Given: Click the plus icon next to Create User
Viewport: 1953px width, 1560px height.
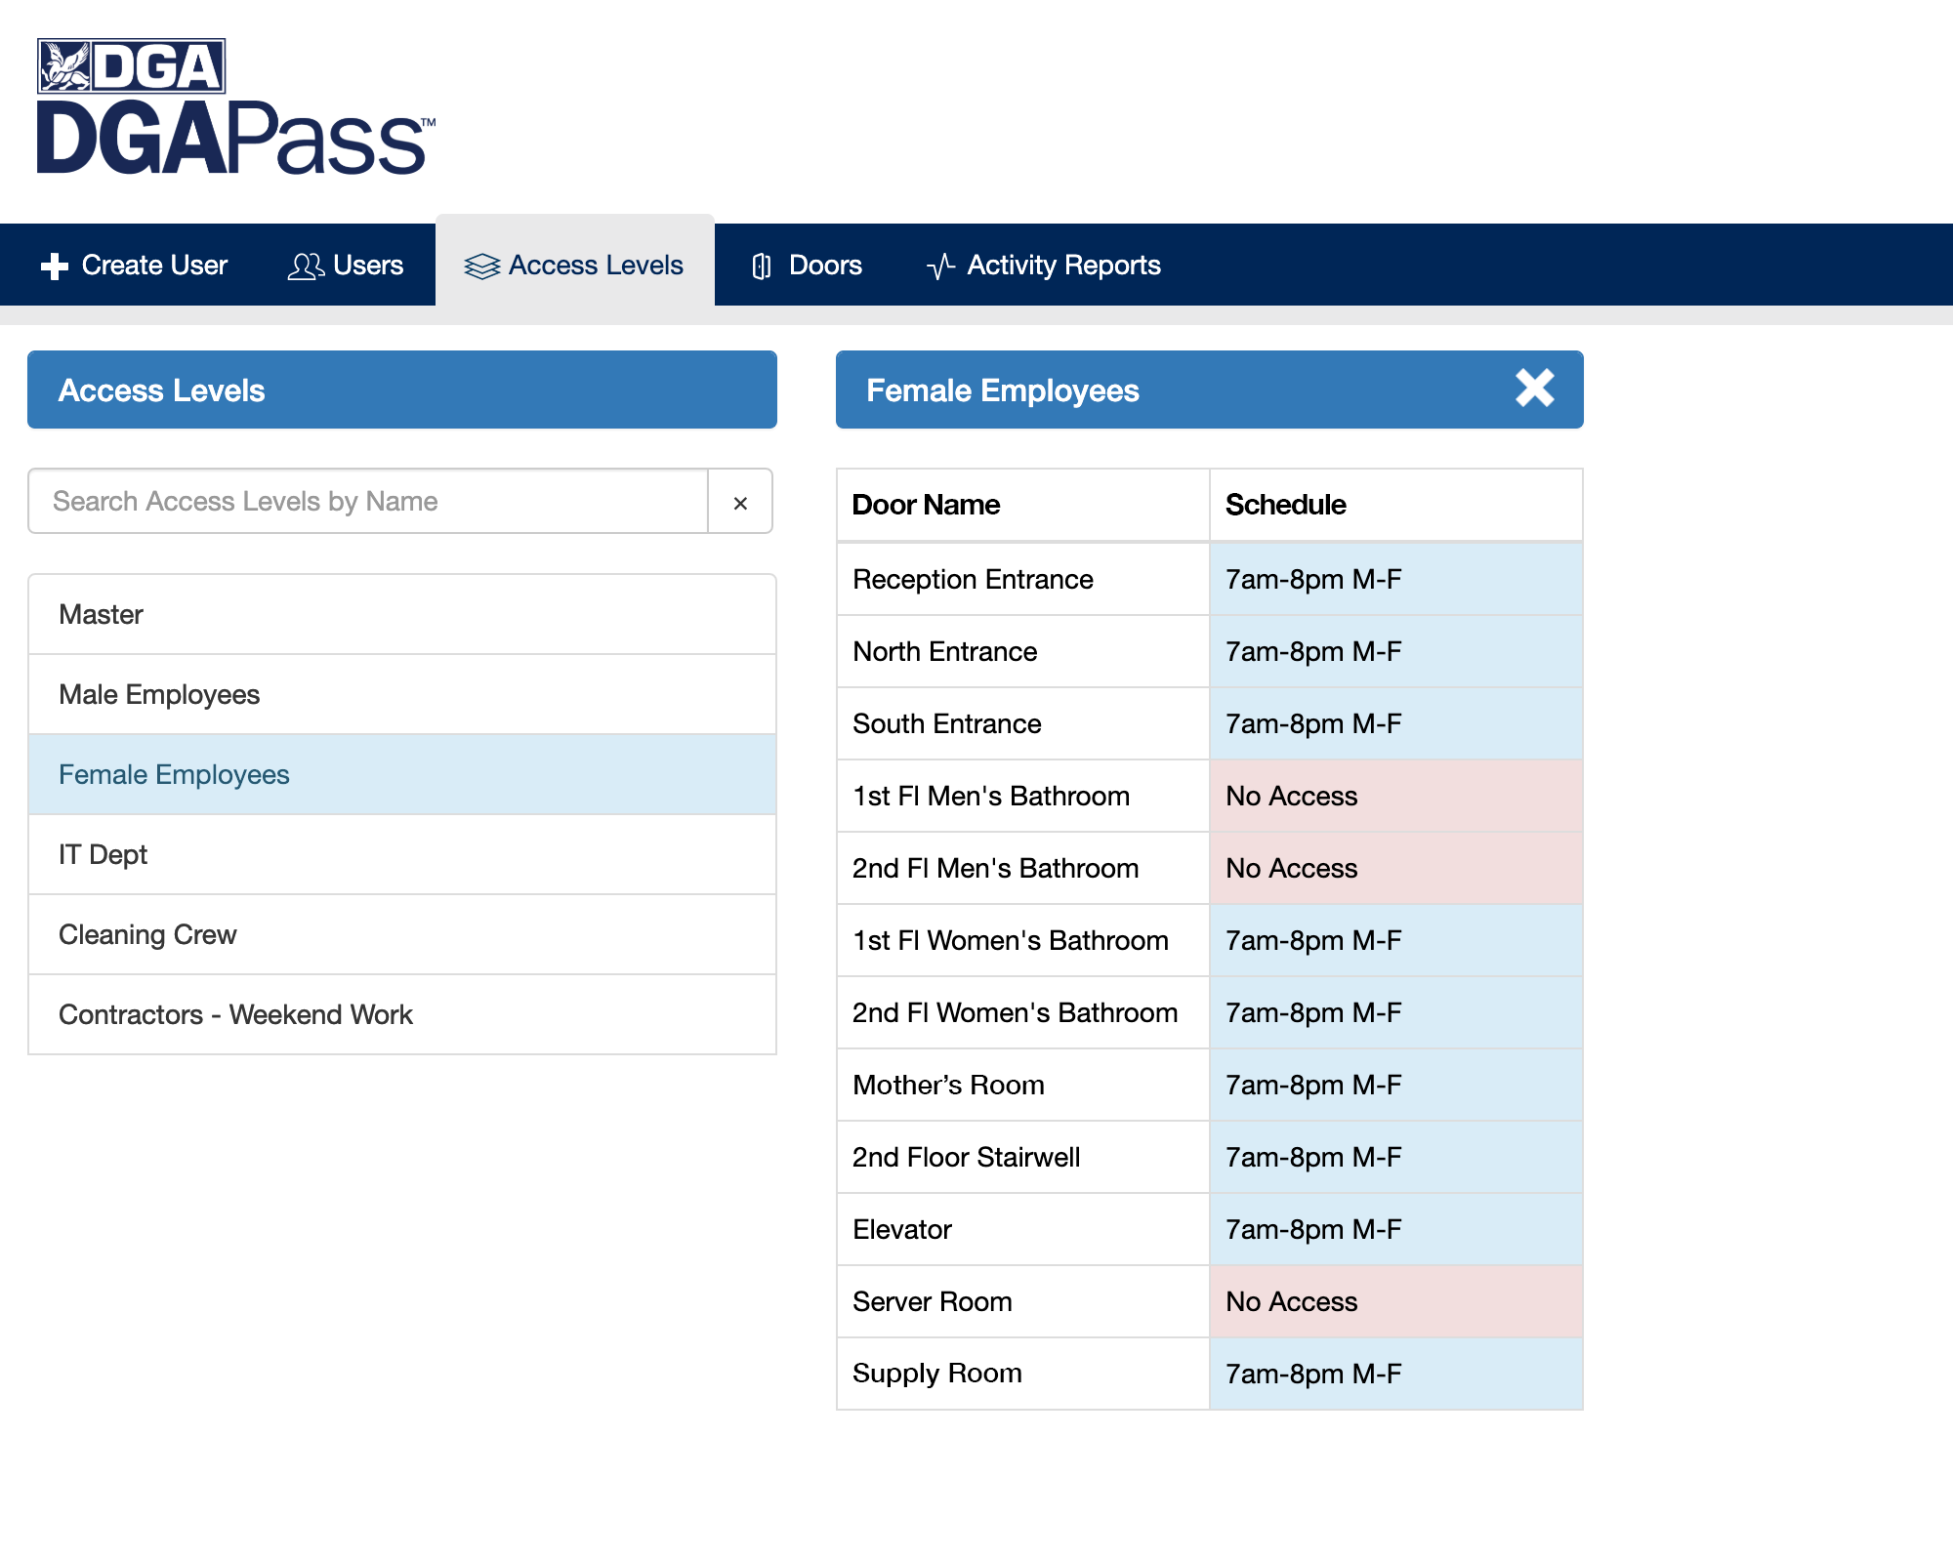Looking at the screenshot, I should (55, 264).
